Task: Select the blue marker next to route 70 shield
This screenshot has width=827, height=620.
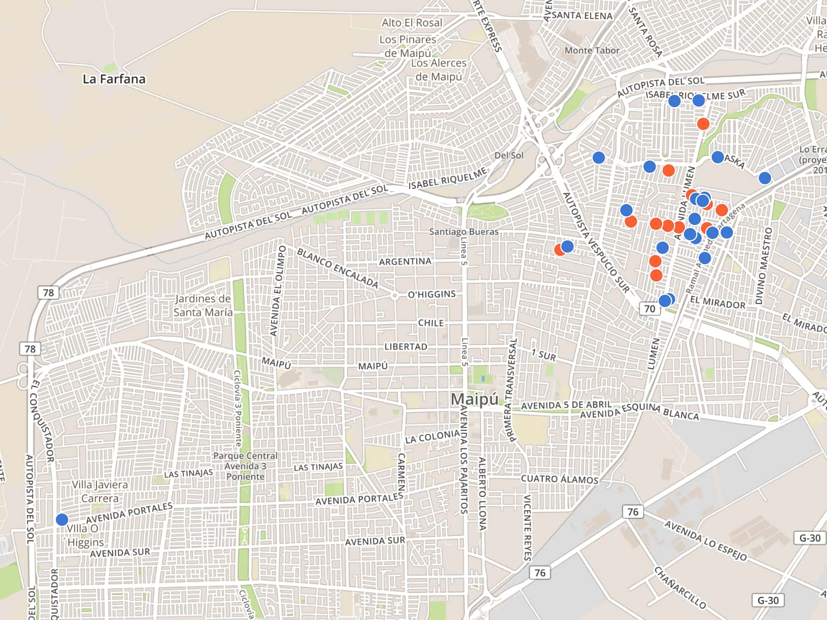Action: point(665,300)
